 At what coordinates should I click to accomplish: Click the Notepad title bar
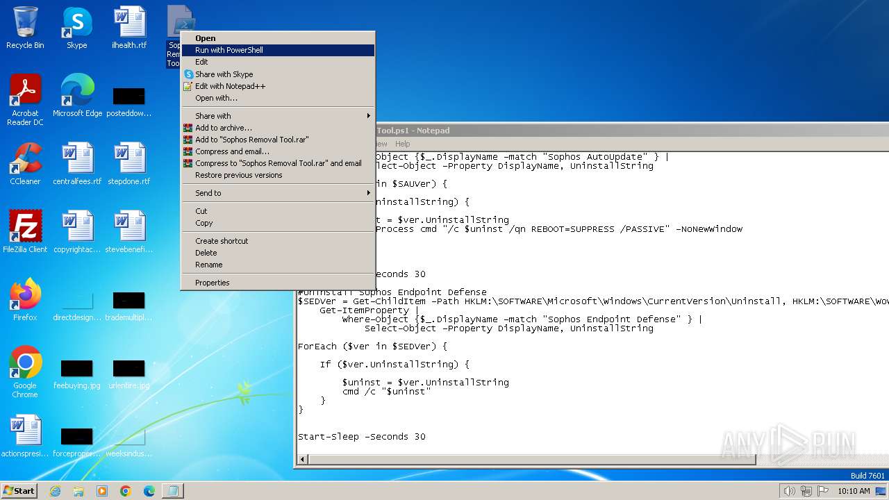tap(632, 130)
